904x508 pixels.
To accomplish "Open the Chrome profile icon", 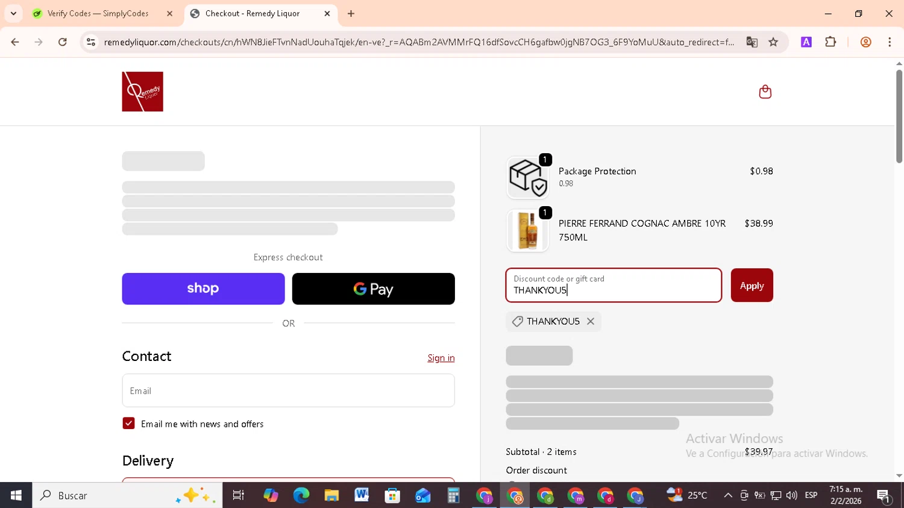I will click(865, 42).
